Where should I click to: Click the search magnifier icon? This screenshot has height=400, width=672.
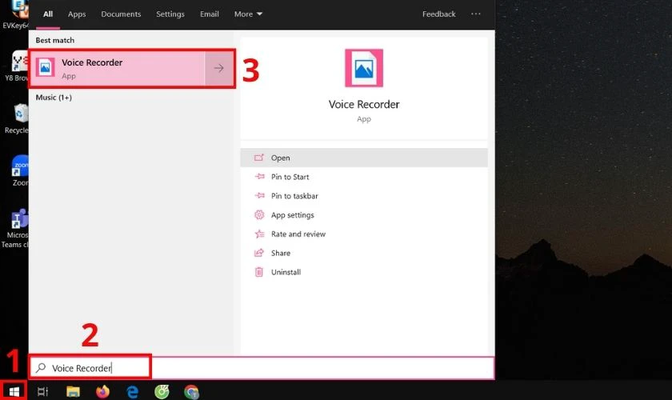point(41,368)
